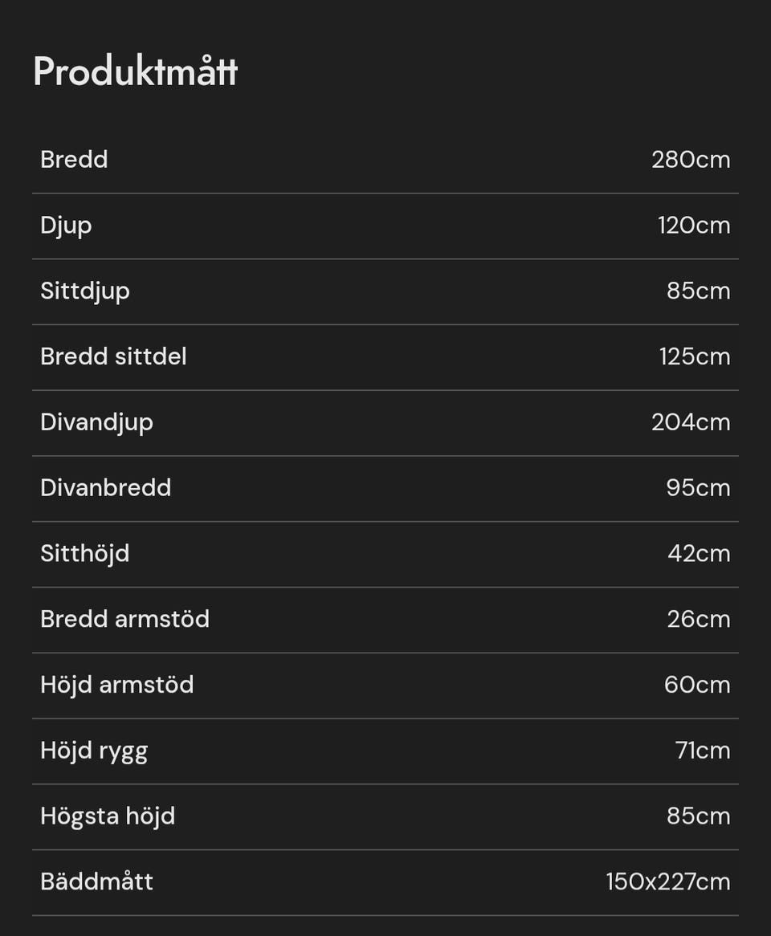Click the Bäddmått row label

[x=96, y=881]
